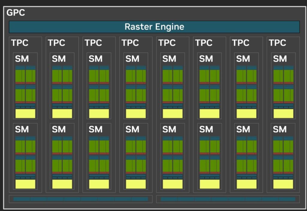Viewport: 307px width, 211px height.
Task: Click the sixth TPC label from left
Action: point(204,43)
